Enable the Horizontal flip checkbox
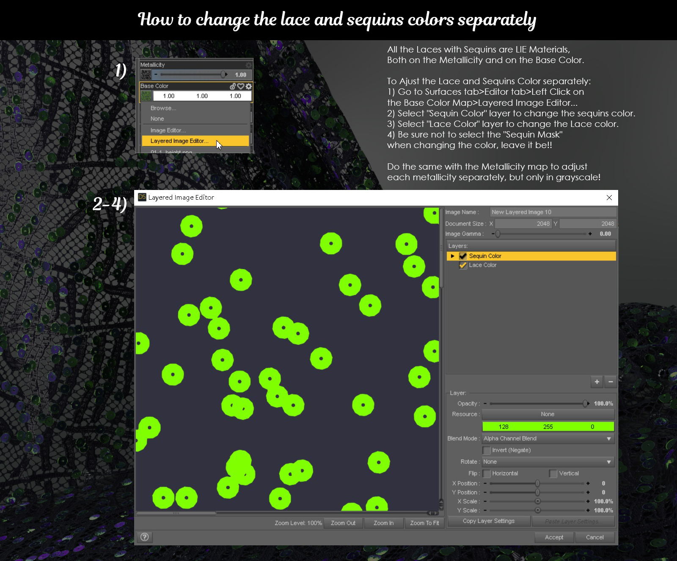This screenshot has height=561, width=677. [x=487, y=473]
